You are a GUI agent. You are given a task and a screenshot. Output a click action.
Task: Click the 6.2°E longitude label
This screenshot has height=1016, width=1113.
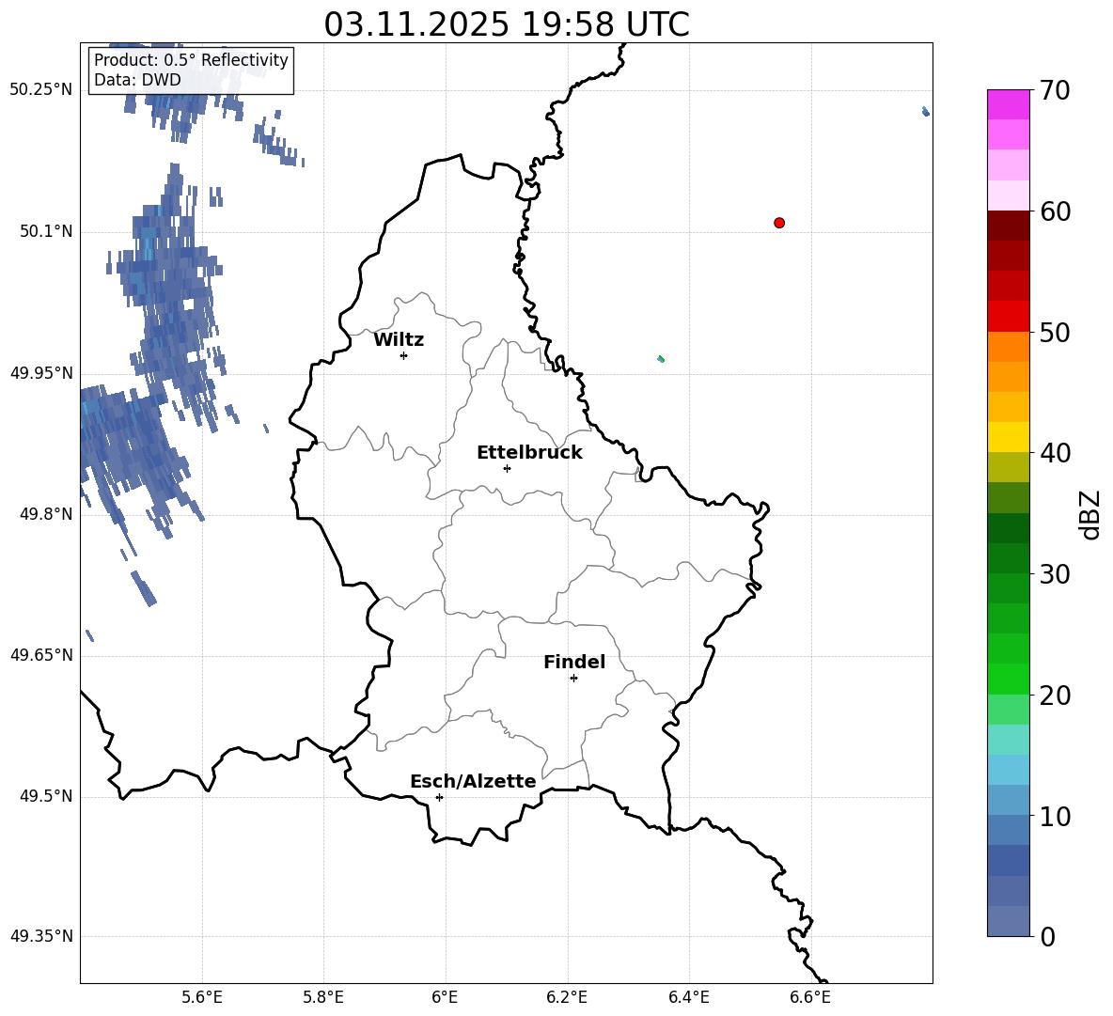[567, 997]
